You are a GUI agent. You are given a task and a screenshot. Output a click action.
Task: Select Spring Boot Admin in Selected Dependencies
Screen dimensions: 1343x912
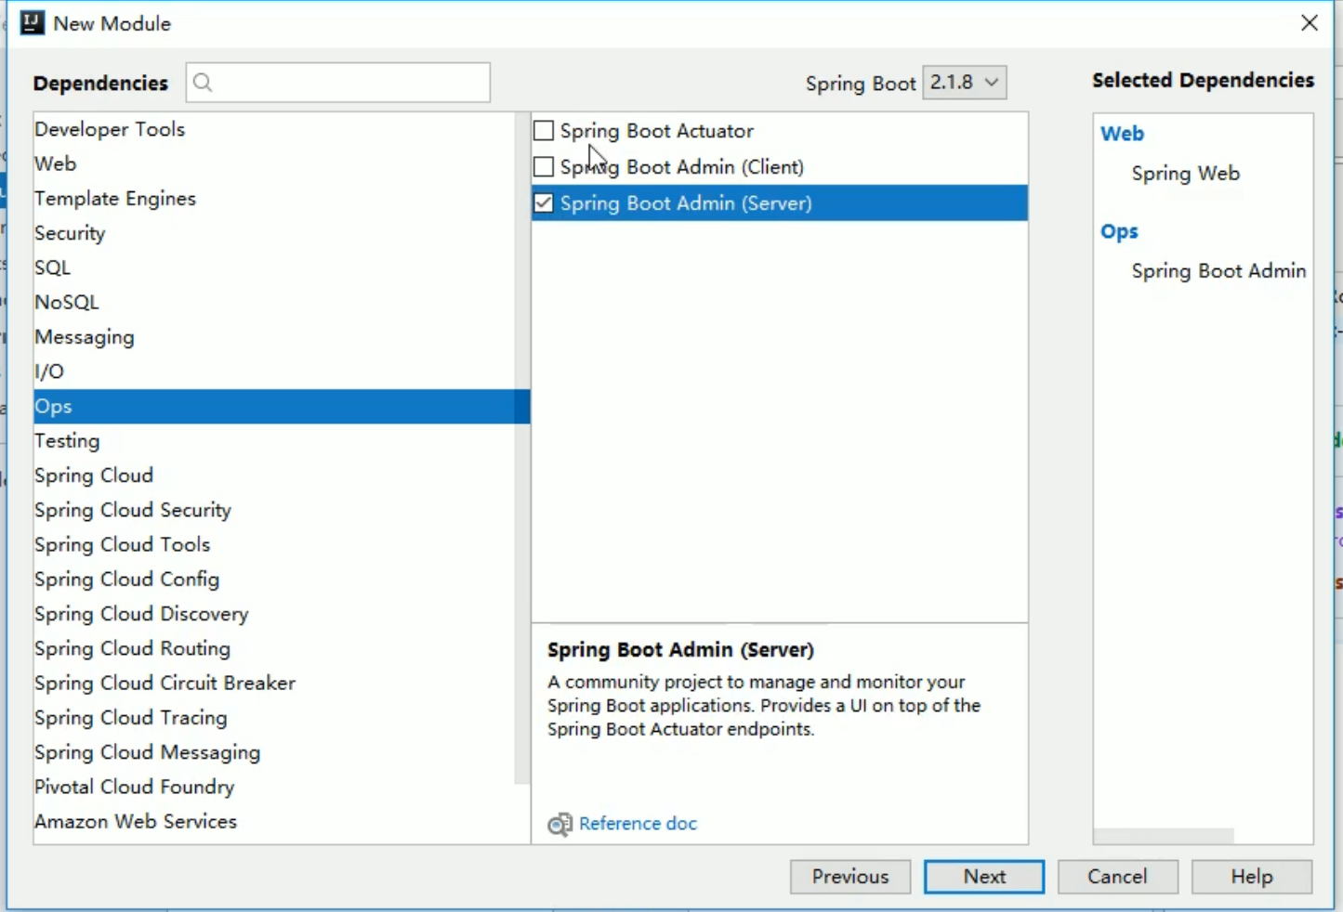[1218, 271]
